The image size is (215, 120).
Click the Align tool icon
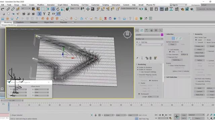click(x=146, y=9)
